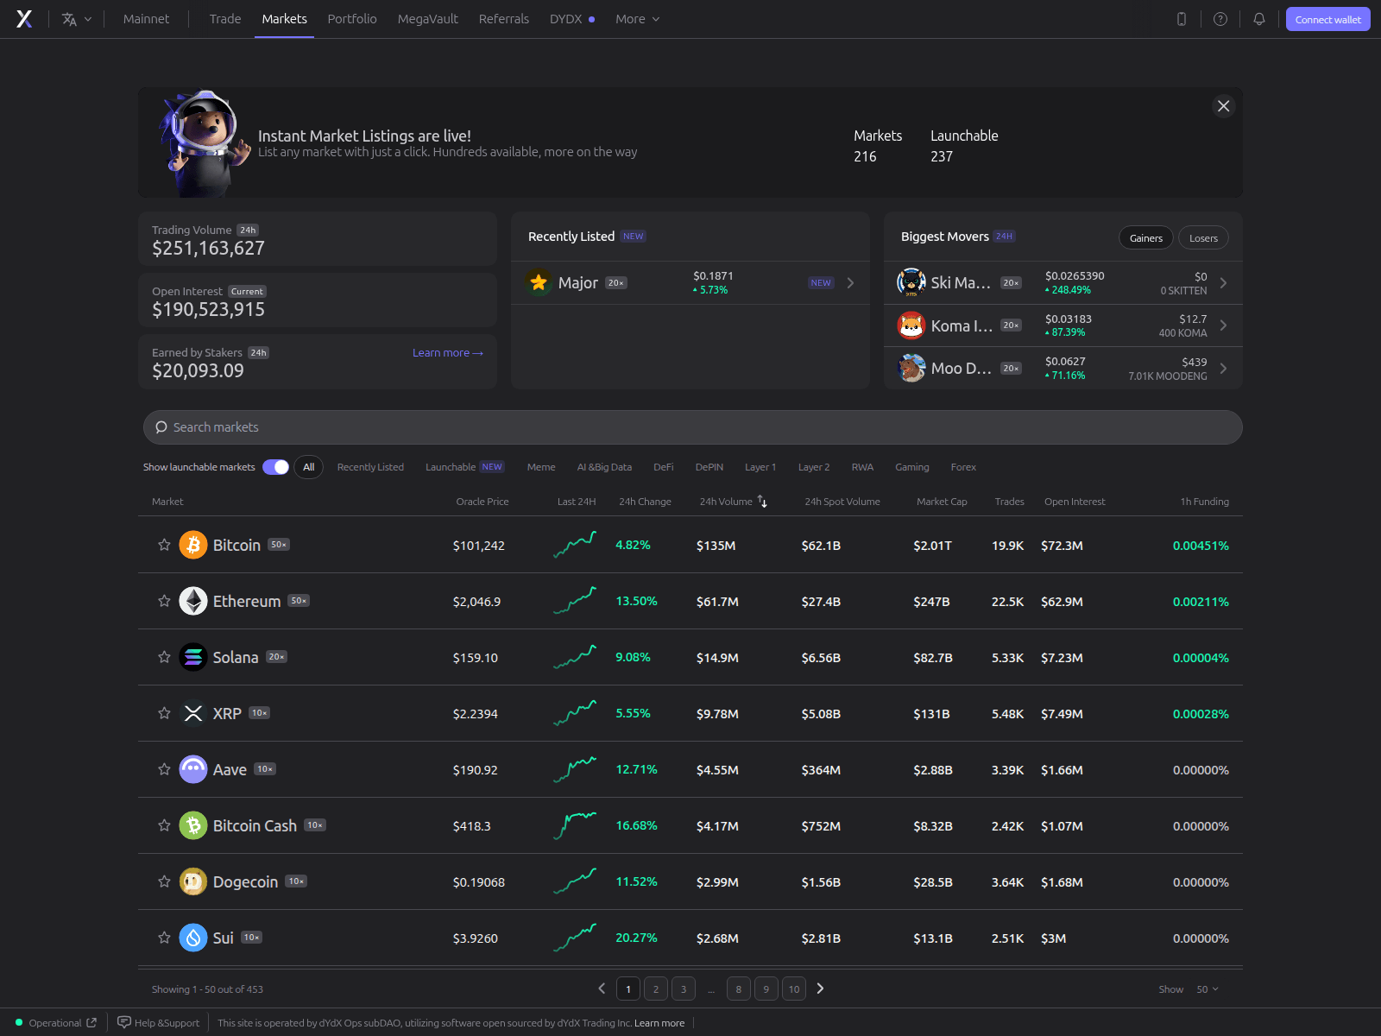The image size is (1381, 1036).
Task: Open the Show 50 rows dropdown
Action: (x=1208, y=989)
